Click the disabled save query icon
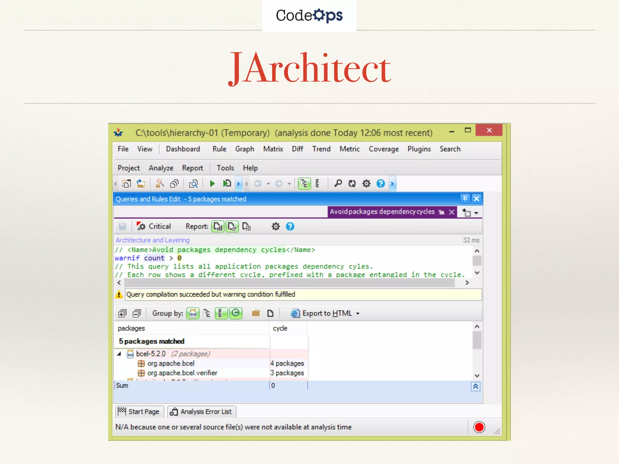This screenshot has width=619, height=464. (x=122, y=226)
